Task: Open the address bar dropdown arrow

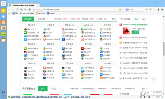Action: [123, 10]
